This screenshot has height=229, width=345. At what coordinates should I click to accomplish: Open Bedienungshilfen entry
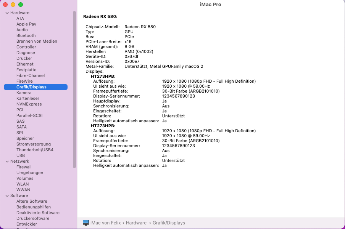(34, 207)
